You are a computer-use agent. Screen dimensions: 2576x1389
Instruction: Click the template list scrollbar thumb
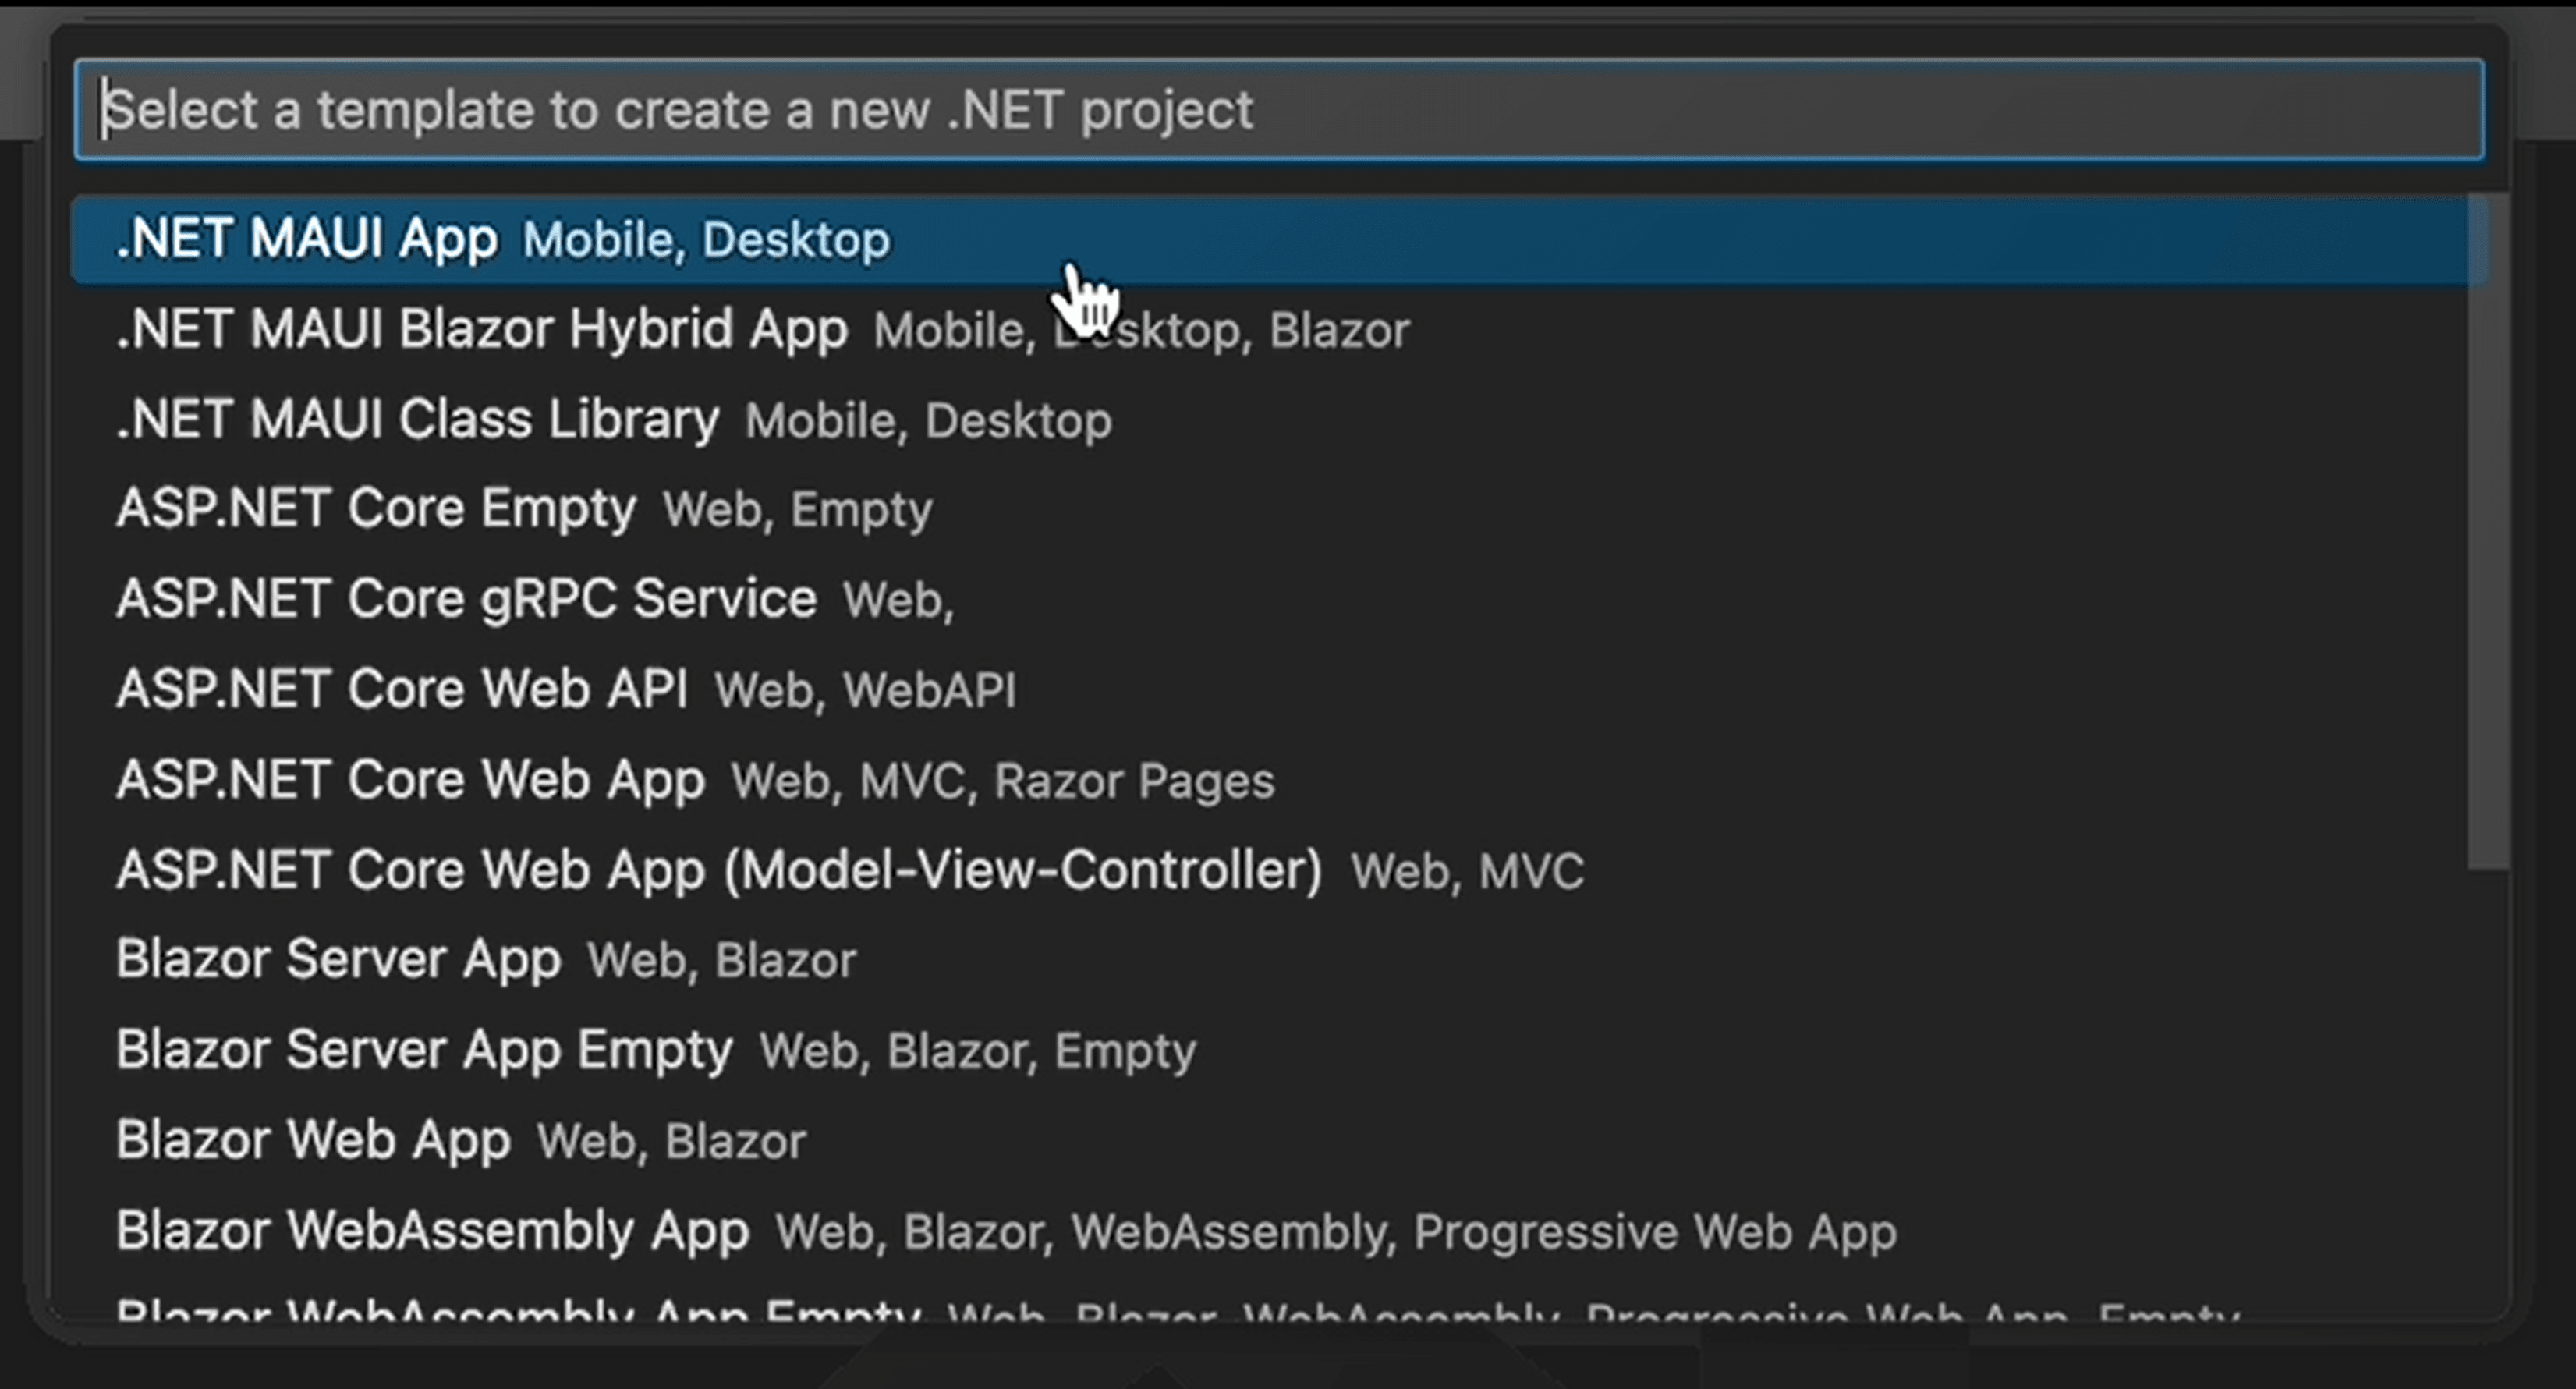point(2488,532)
